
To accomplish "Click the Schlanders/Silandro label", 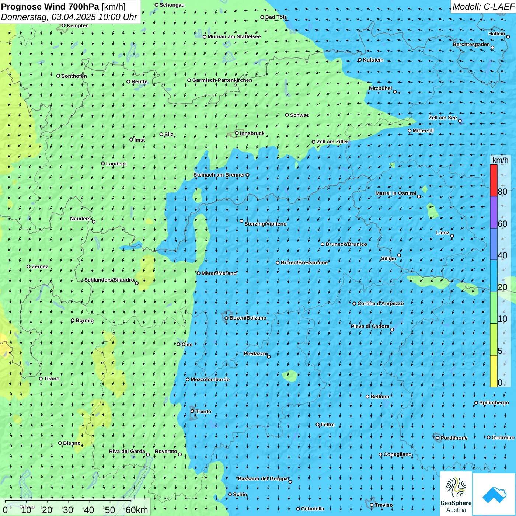I will coord(109,280).
